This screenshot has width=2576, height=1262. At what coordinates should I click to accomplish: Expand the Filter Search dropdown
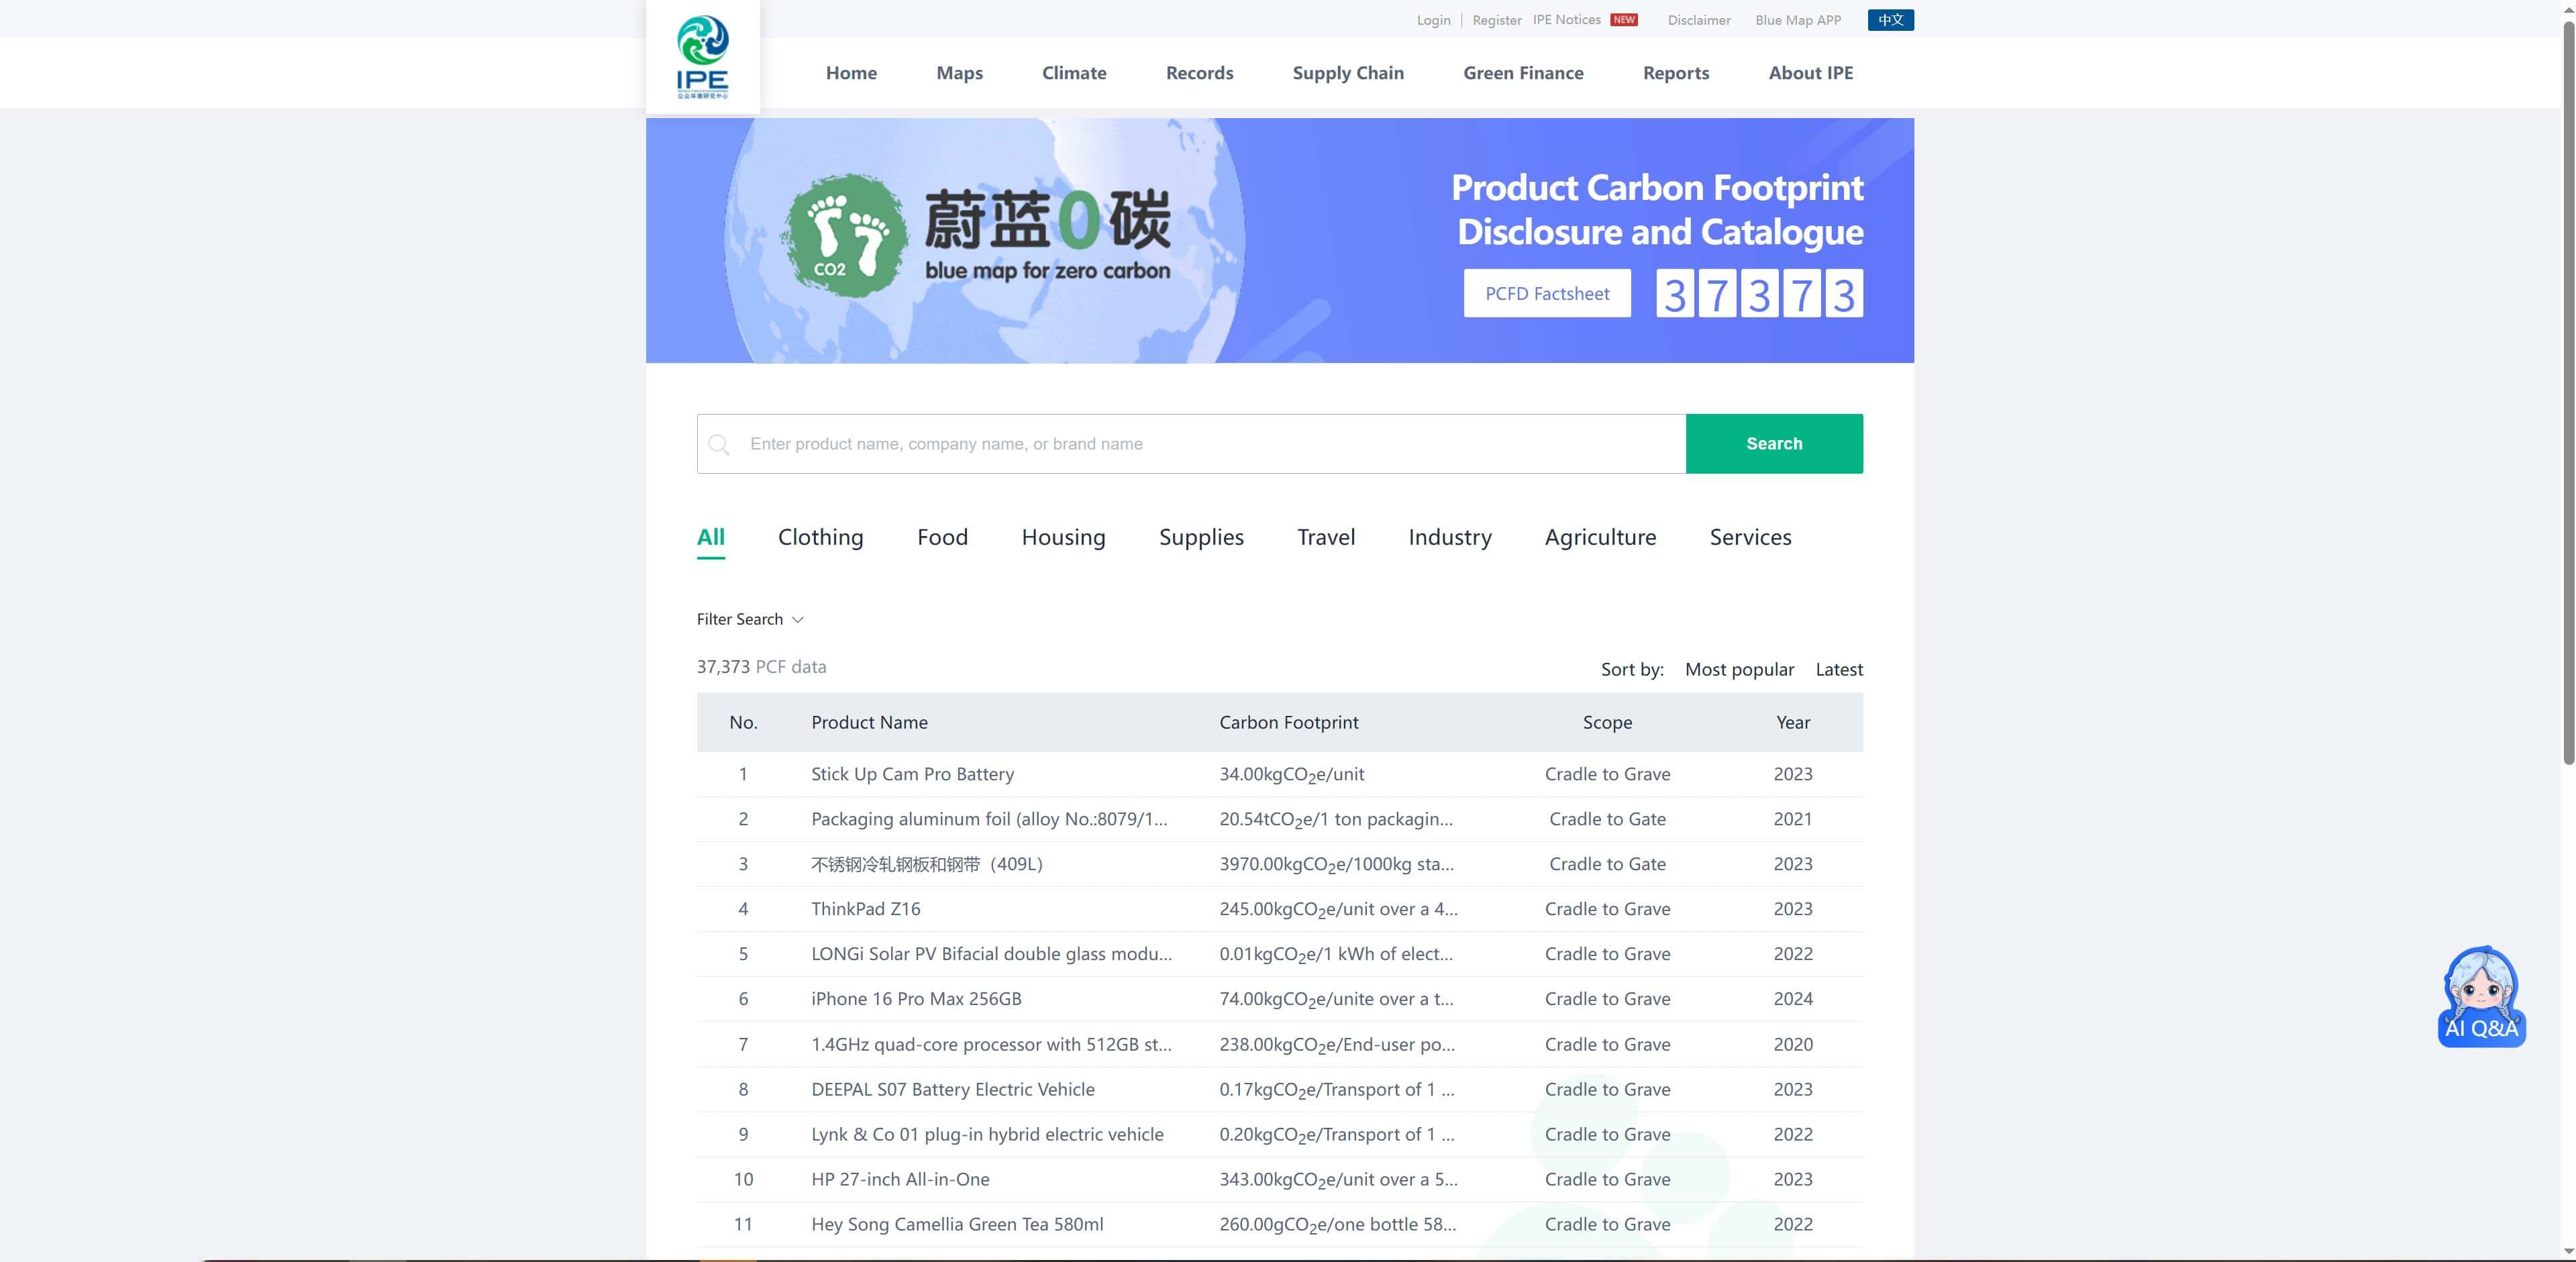[750, 619]
